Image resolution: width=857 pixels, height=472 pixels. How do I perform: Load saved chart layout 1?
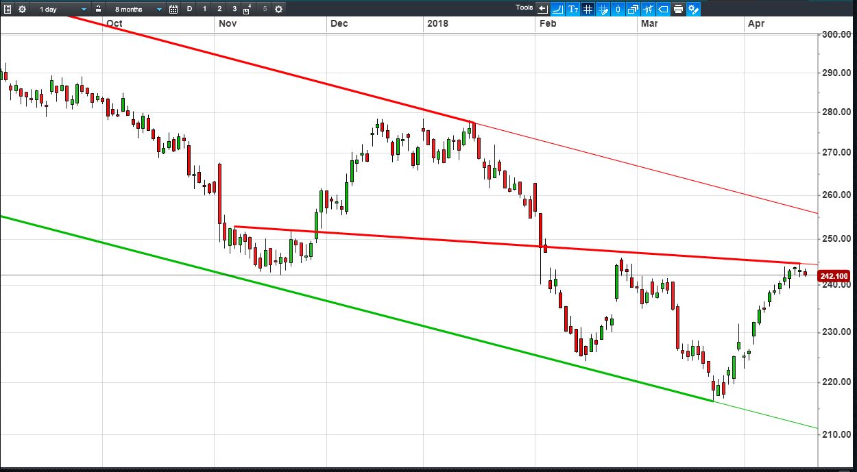click(204, 9)
